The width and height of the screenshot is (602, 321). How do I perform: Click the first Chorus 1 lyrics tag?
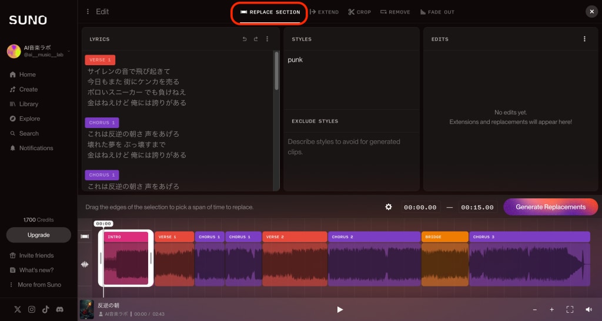(102, 123)
